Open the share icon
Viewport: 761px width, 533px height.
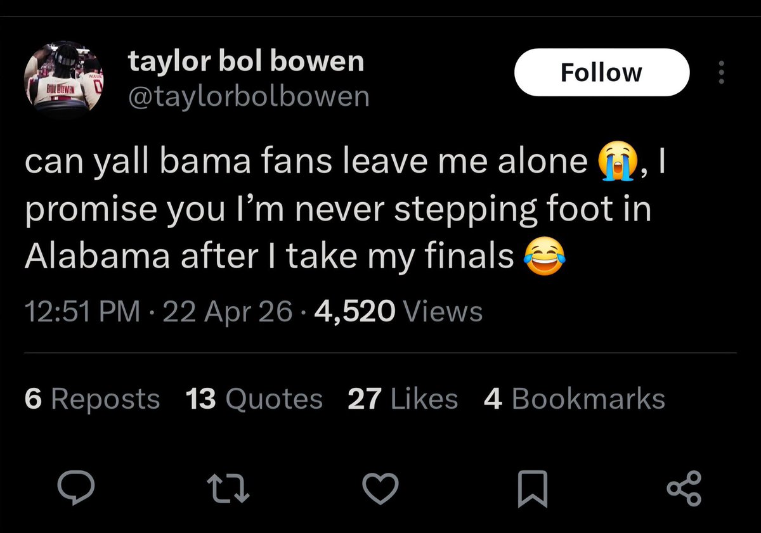[684, 488]
